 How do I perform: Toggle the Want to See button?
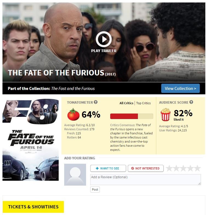[x=108, y=168]
